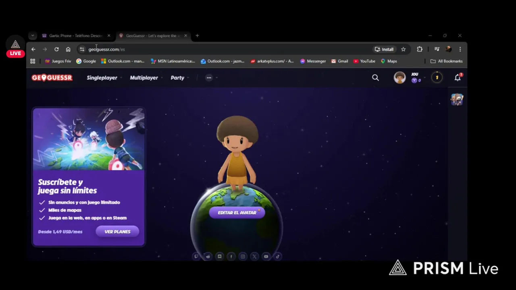Open the TikTok social link
516x290 pixels.
(278, 256)
